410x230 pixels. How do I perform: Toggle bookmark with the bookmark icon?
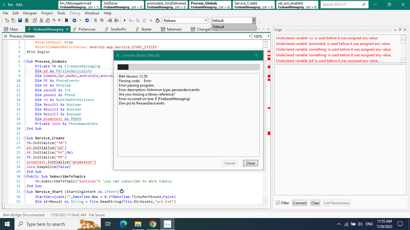[66, 20]
